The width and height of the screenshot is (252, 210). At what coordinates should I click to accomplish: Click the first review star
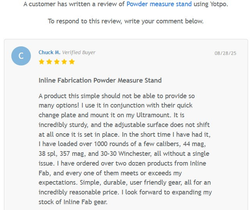click(41, 62)
